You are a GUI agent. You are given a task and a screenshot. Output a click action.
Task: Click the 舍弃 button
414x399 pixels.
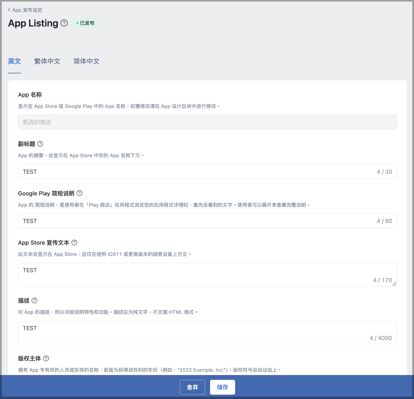tap(192, 387)
